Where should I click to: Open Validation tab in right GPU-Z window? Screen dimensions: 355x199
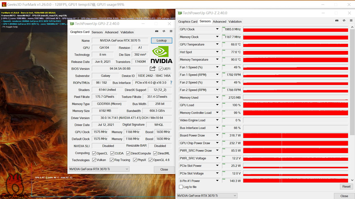pos(235,21)
